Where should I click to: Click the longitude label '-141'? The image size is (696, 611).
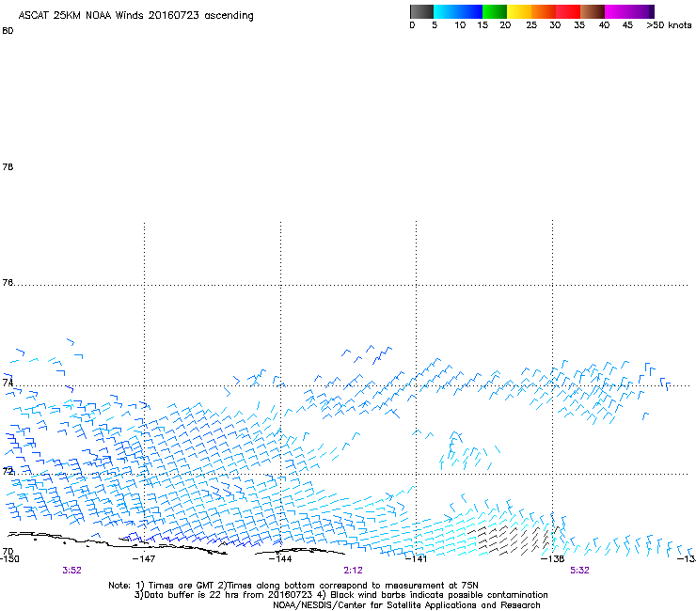(x=416, y=558)
